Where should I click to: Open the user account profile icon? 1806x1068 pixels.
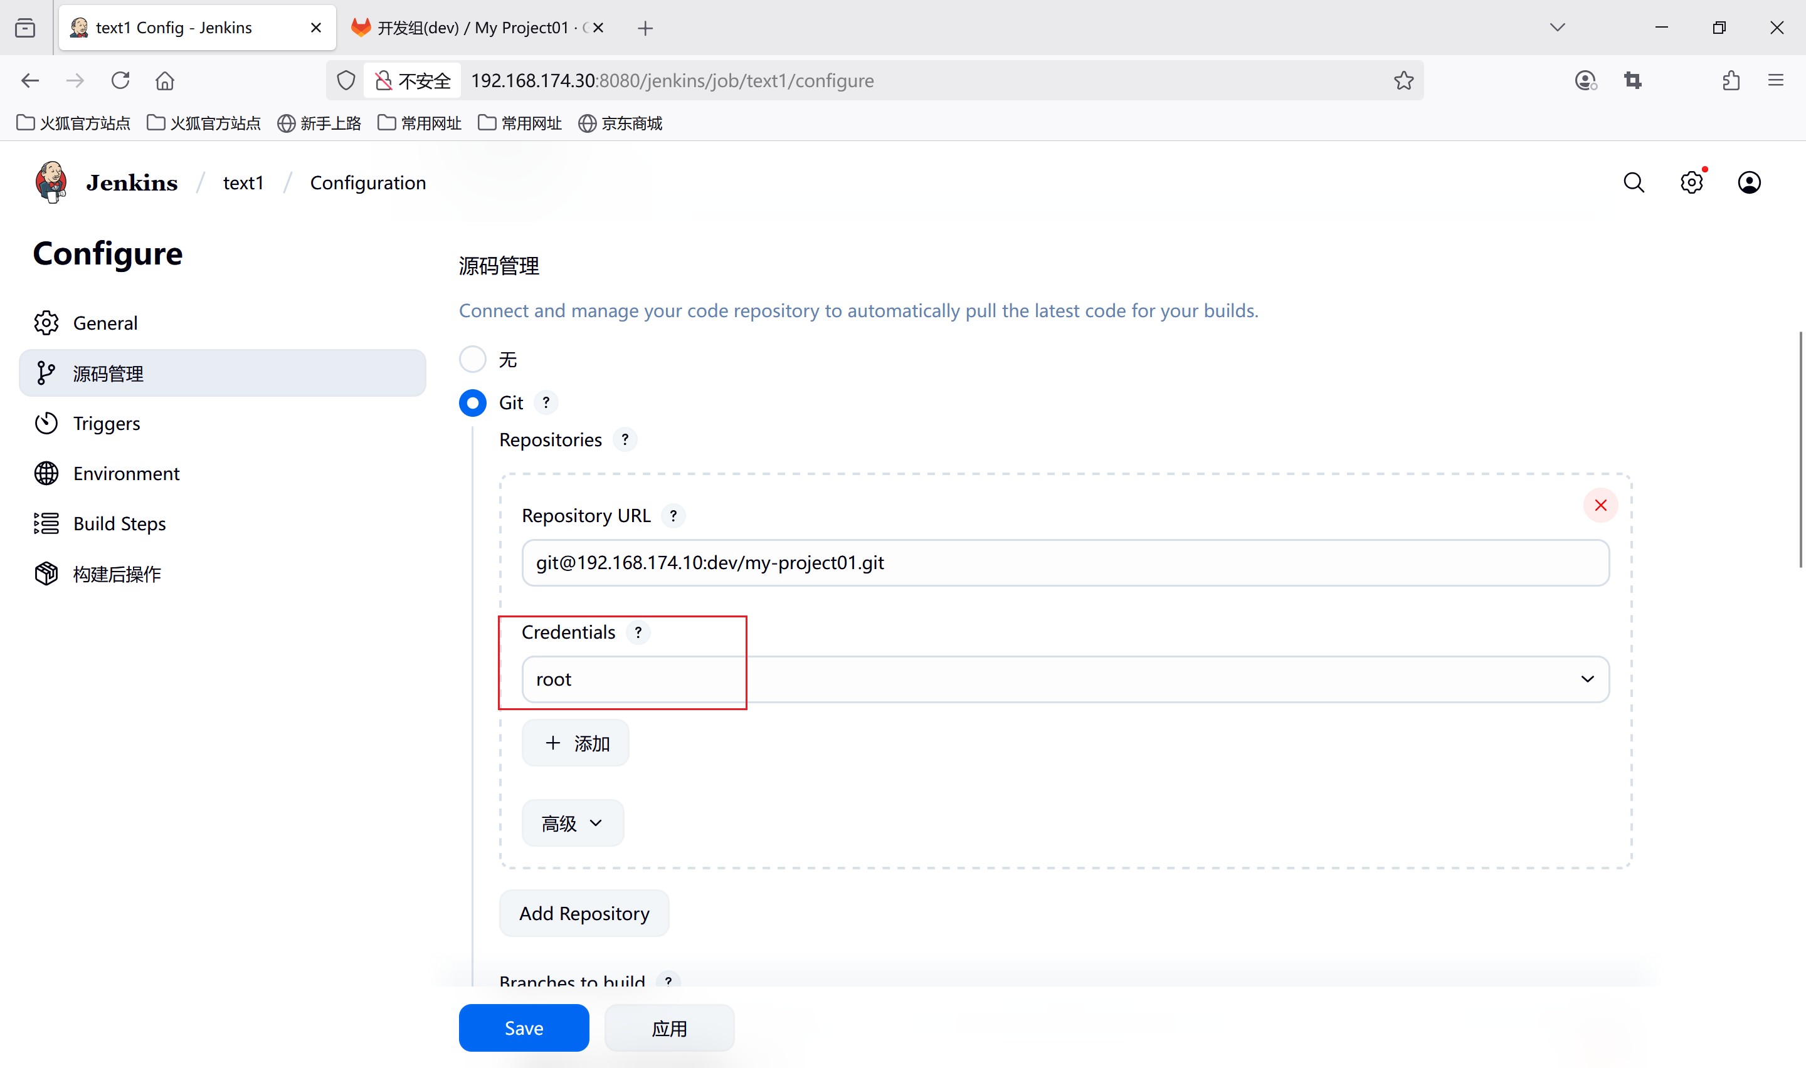click(1748, 183)
